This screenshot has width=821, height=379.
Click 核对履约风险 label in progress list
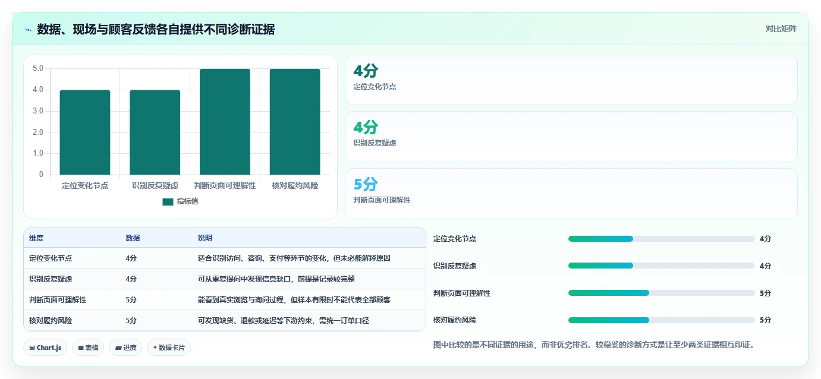tap(455, 320)
